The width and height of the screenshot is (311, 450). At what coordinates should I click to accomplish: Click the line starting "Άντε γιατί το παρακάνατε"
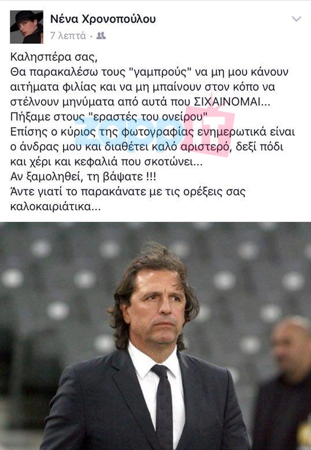[x=128, y=192]
